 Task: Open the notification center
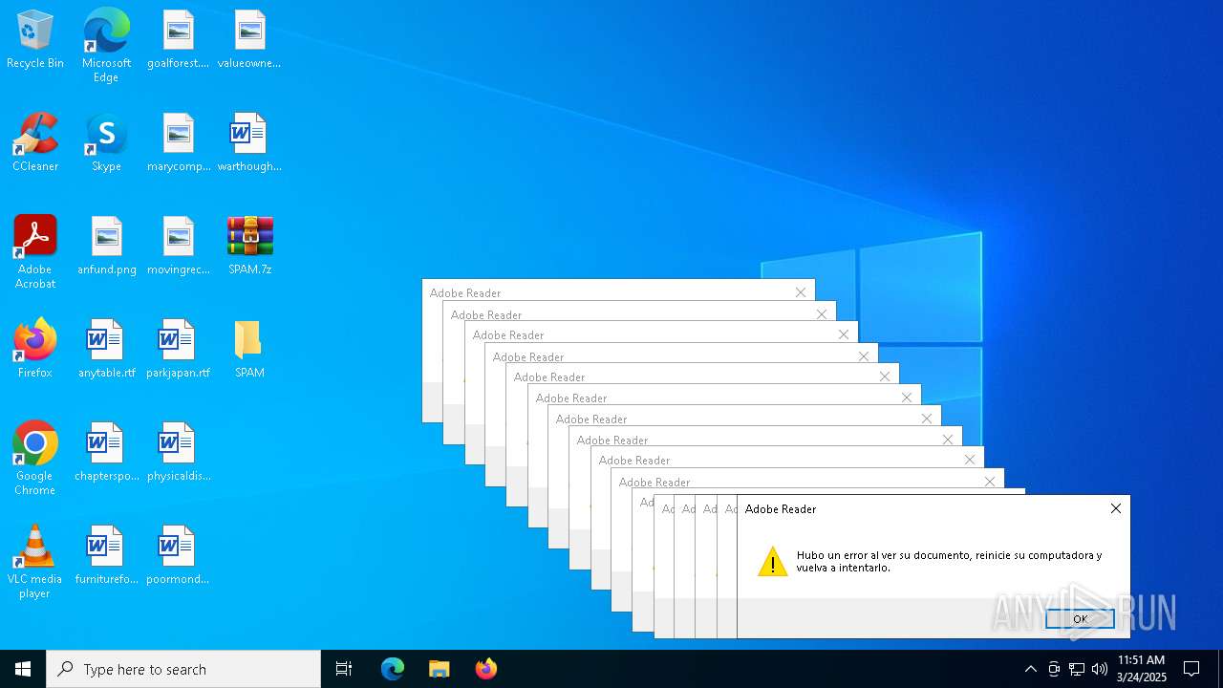(x=1191, y=669)
